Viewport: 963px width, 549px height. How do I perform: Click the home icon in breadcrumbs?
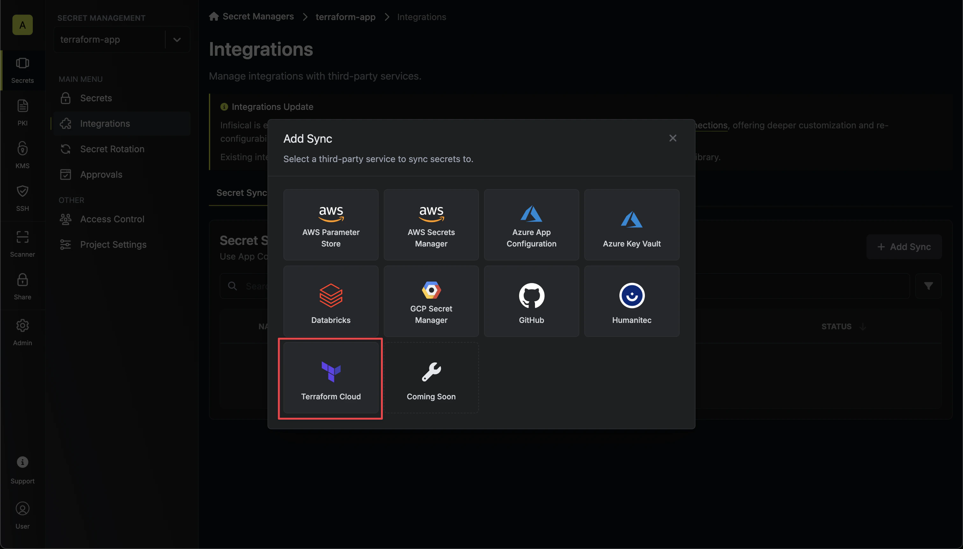point(214,16)
